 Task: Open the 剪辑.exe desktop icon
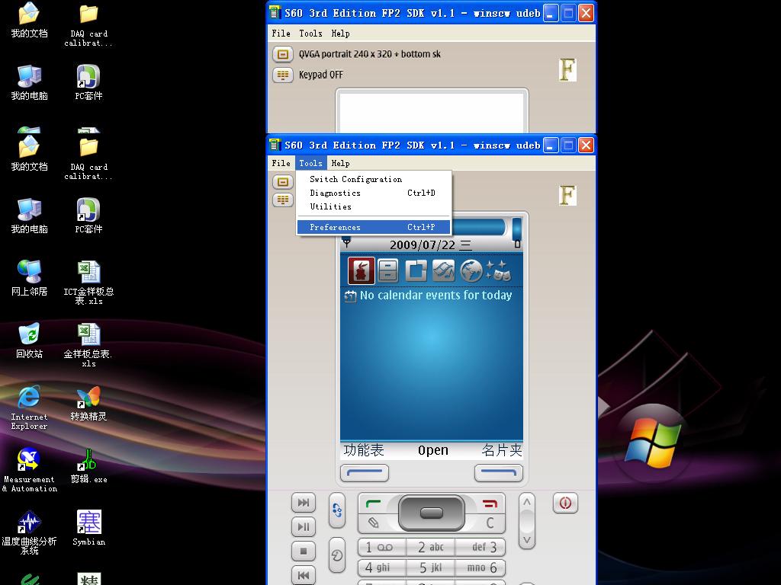pyautogui.click(x=88, y=466)
